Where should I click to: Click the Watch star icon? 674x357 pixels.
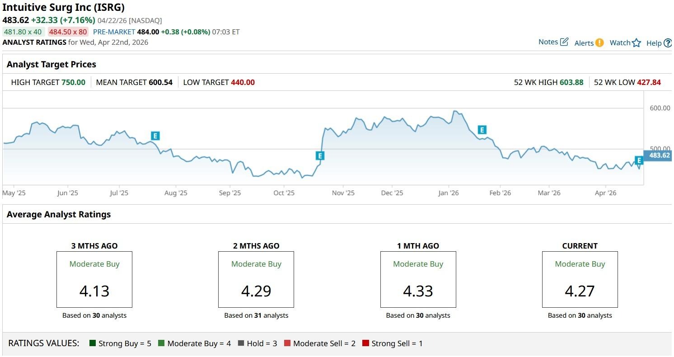[x=637, y=43]
